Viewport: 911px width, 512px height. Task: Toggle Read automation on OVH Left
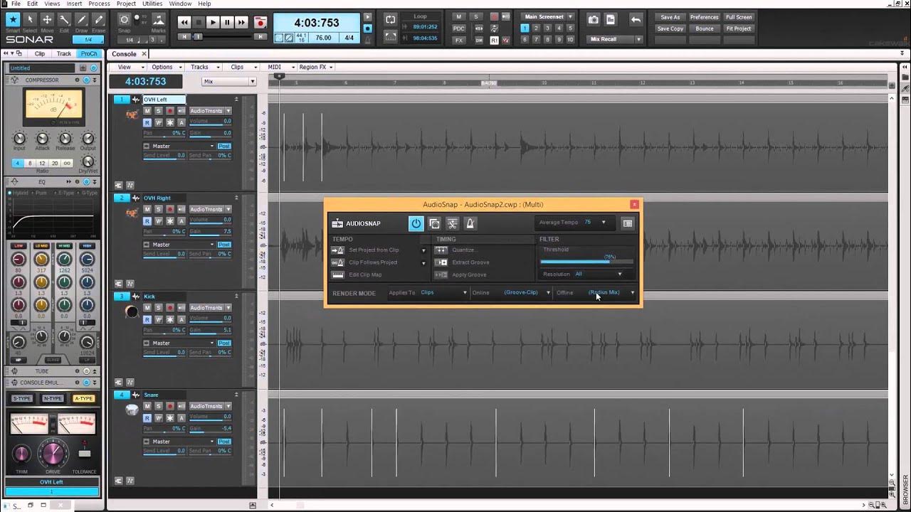click(x=147, y=122)
